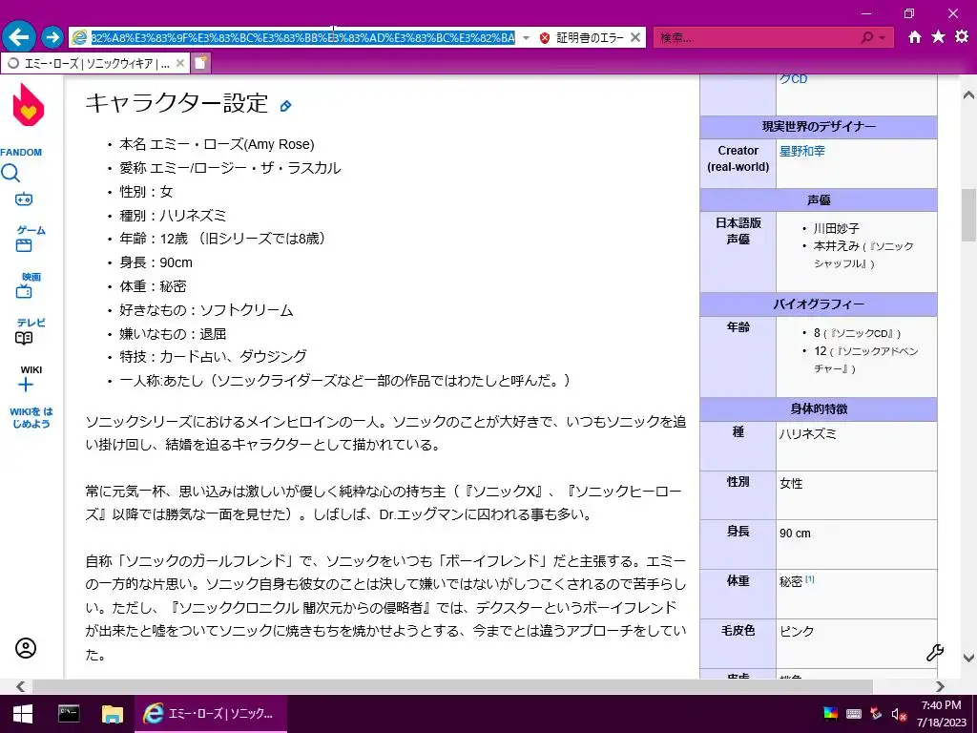Click the 特技：カード占い、ダウジング list item
Screen dimensions: 977x733
213,357
